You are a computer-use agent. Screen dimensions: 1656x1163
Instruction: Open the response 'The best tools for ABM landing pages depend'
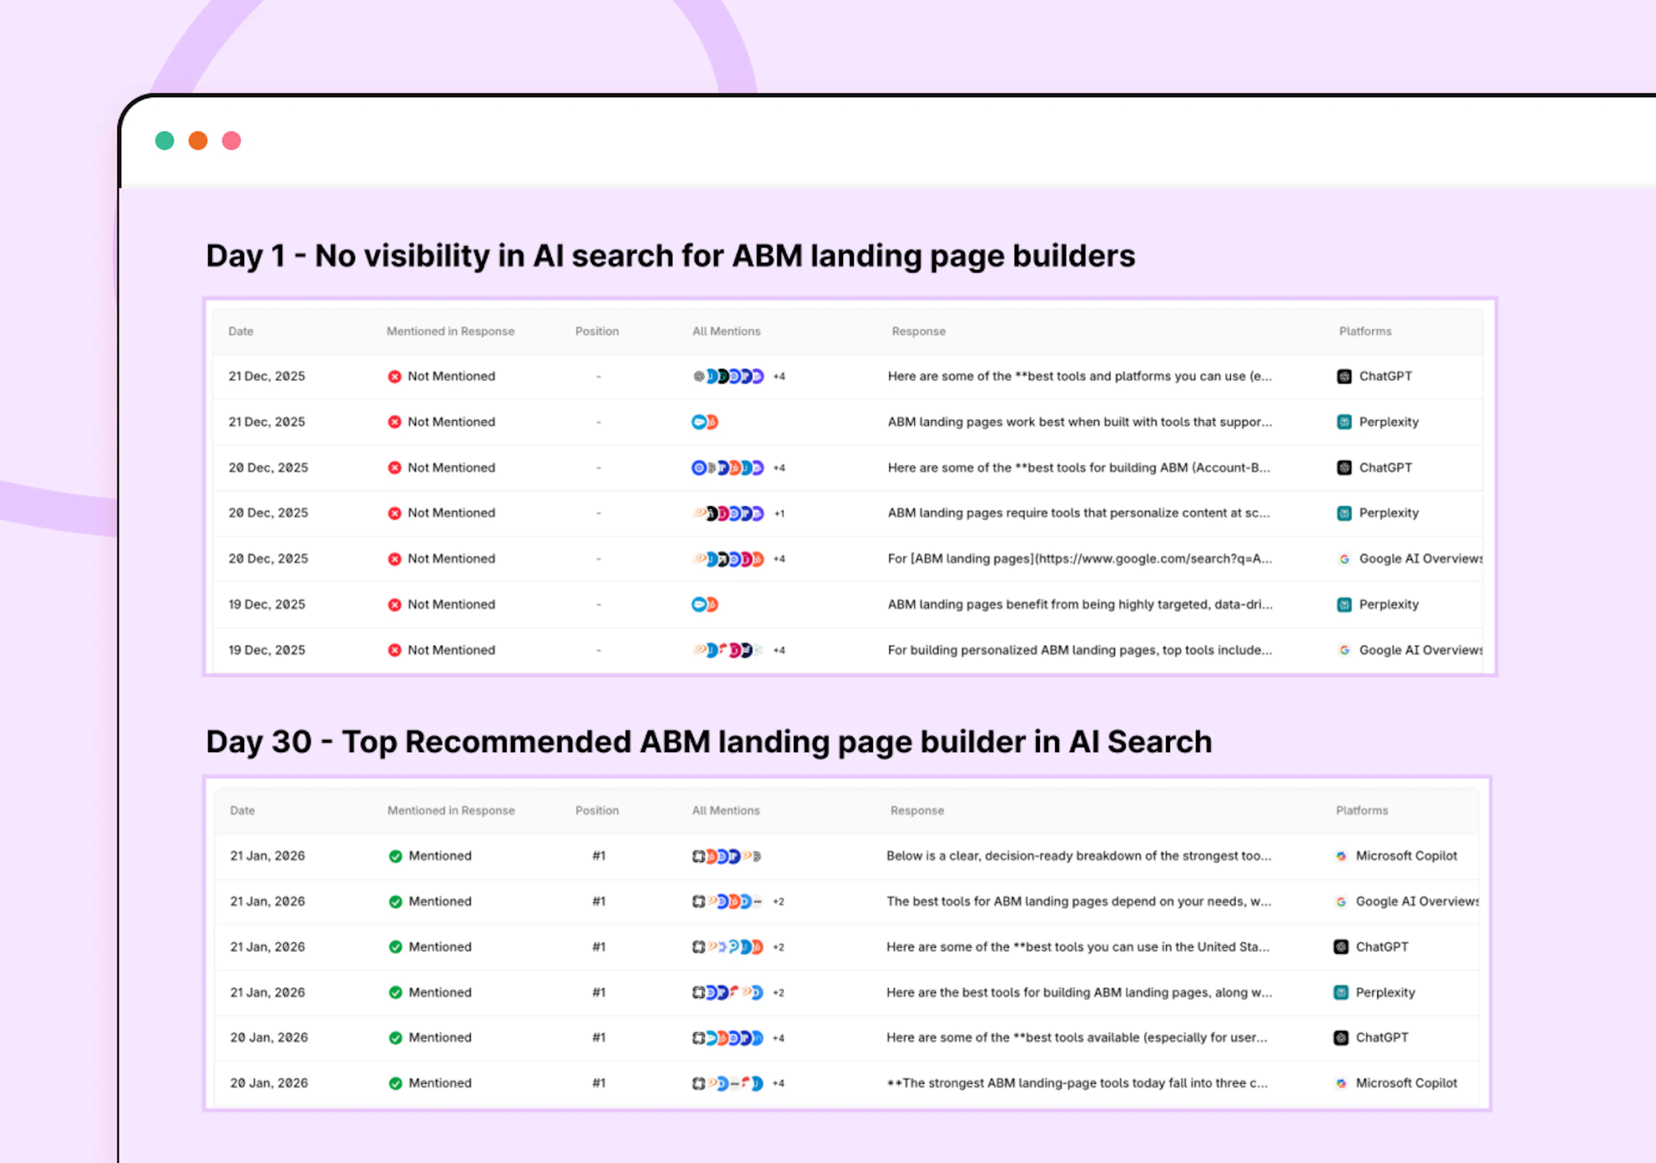(x=1079, y=901)
